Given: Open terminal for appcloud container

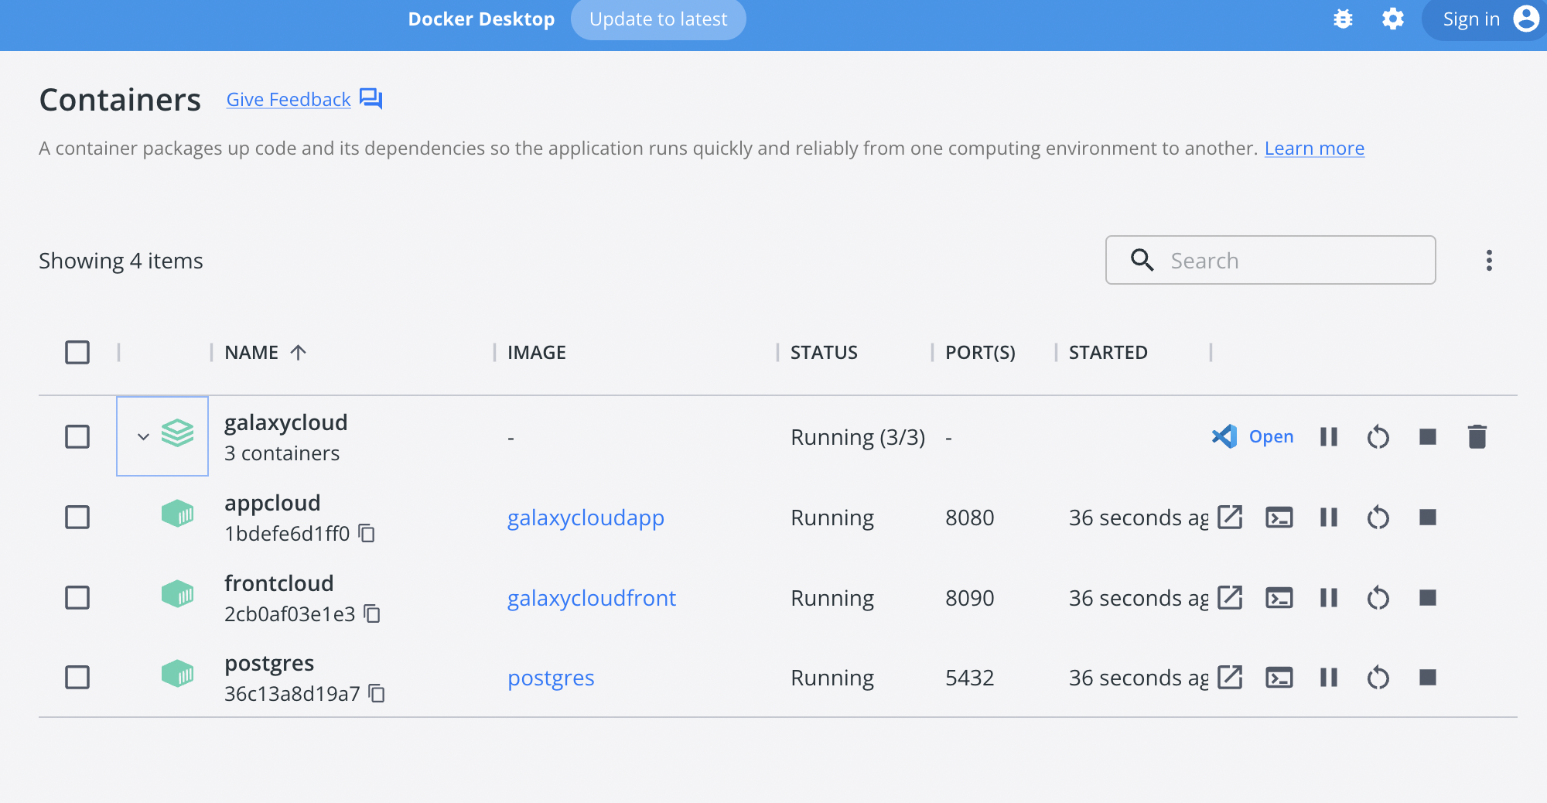Looking at the screenshot, I should [1279, 518].
